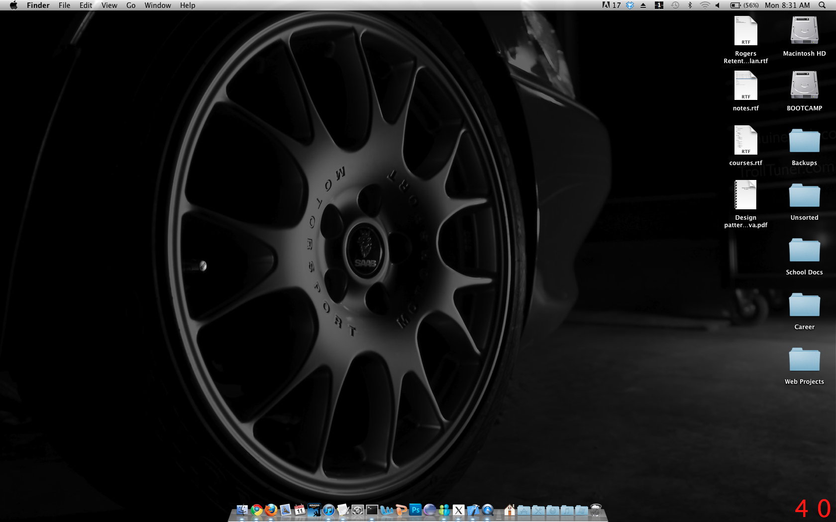Open the Mail stamp icon in Dock
Screen dimensions: 836x522
pyautogui.click(x=285, y=510)
